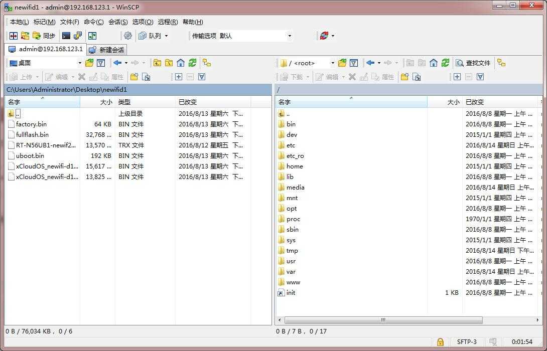Create a new folder in the local panel

tap(134, 77)
